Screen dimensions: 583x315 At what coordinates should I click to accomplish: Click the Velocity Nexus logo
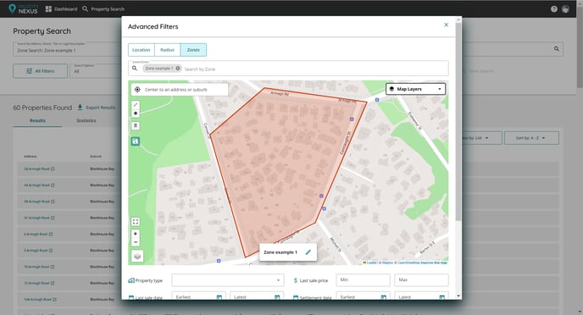pyautogui.click(x=23, y=8)
